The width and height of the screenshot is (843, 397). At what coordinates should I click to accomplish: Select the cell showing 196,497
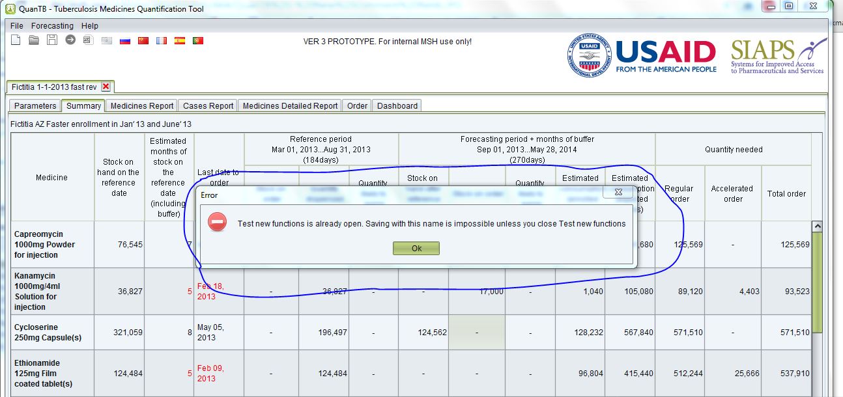coord(324,333)
